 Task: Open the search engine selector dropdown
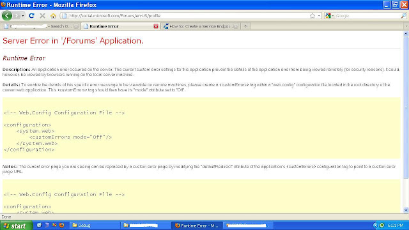point(330,15)
